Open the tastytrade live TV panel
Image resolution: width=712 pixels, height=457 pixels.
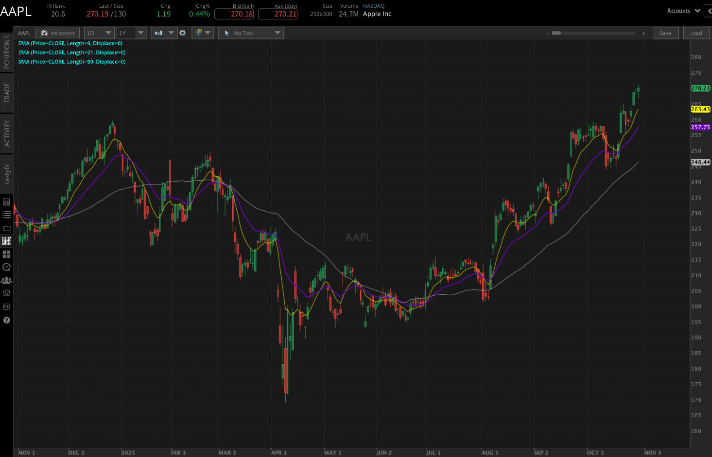pyautogui.click(x=7, y=227)
